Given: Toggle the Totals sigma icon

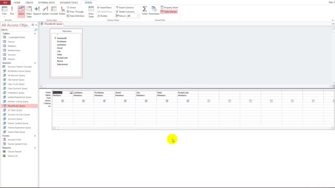Looking at the screenshot, I should click(x=144, y=10).
